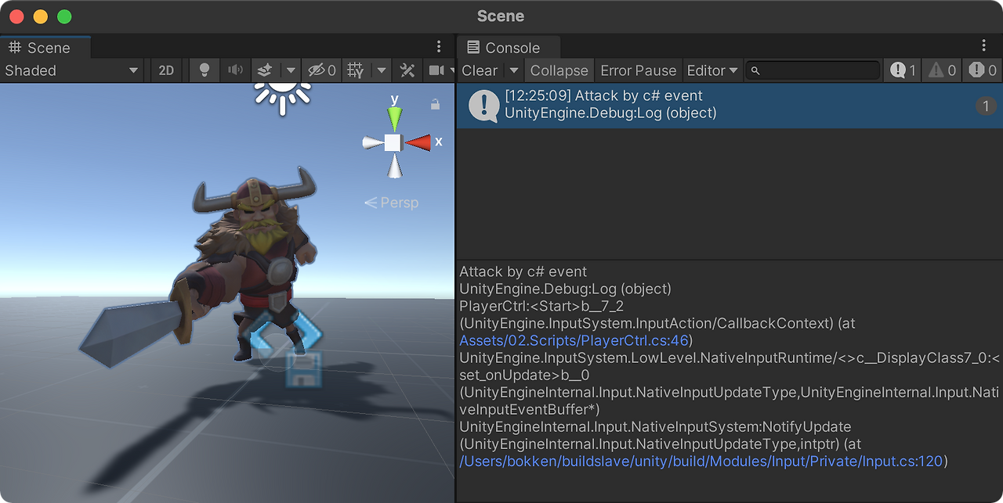Toggle grid visibility icon in Scene toolbar
This screenshot has height=503, width=1003.
(356, 70)
